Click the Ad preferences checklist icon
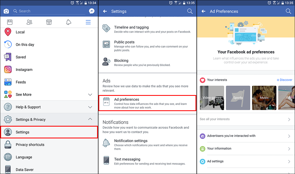 106,101
